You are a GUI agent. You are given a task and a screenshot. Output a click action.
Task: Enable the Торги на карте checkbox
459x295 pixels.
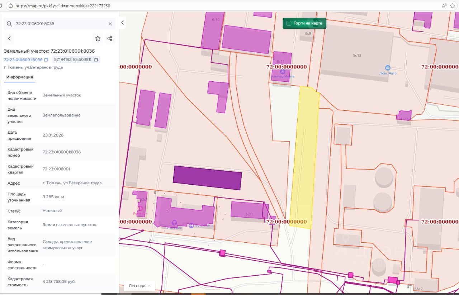point(289,23)
